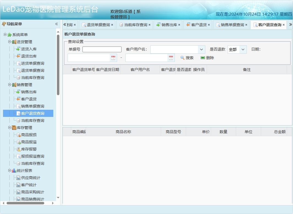
Task: Open the 客户用户名 dropdown list
Action: point(201,49)
